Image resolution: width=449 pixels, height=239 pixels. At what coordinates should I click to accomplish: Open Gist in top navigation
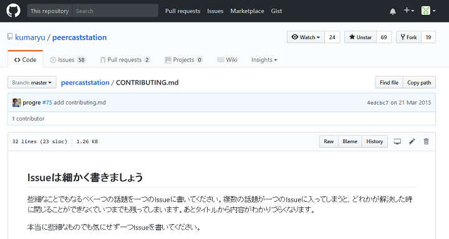coord(276,11)
